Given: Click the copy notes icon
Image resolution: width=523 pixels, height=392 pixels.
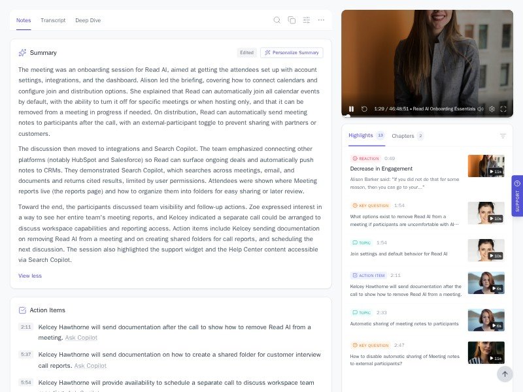Looking at the screenshot, I should pyautogui.click(x=292, y=20).
